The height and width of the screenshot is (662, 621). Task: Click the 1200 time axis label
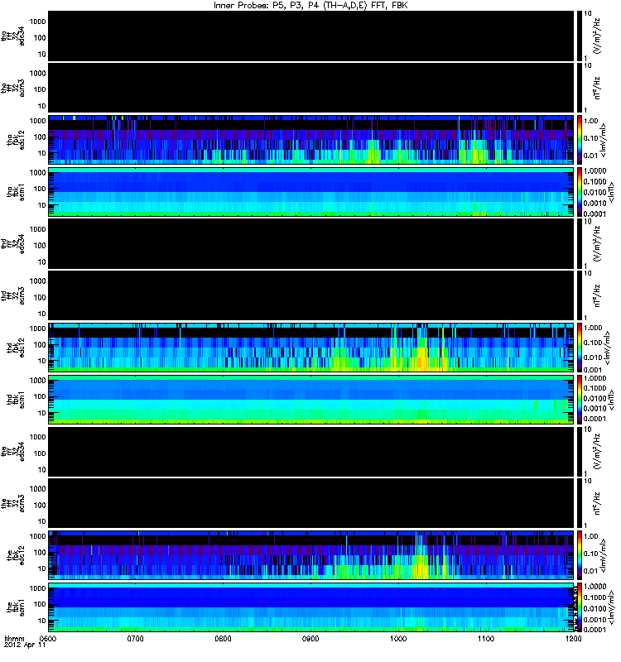573,638
